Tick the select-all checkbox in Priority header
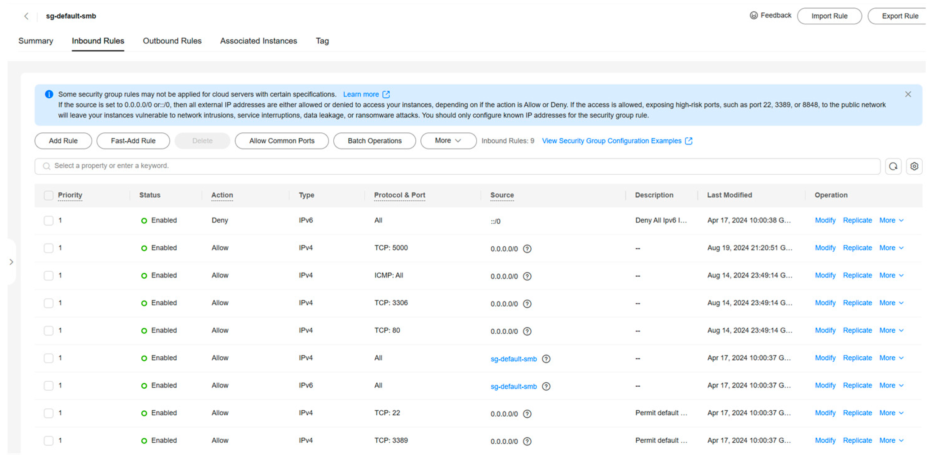Viewport: 933px width, 470px height. [48, 195]
